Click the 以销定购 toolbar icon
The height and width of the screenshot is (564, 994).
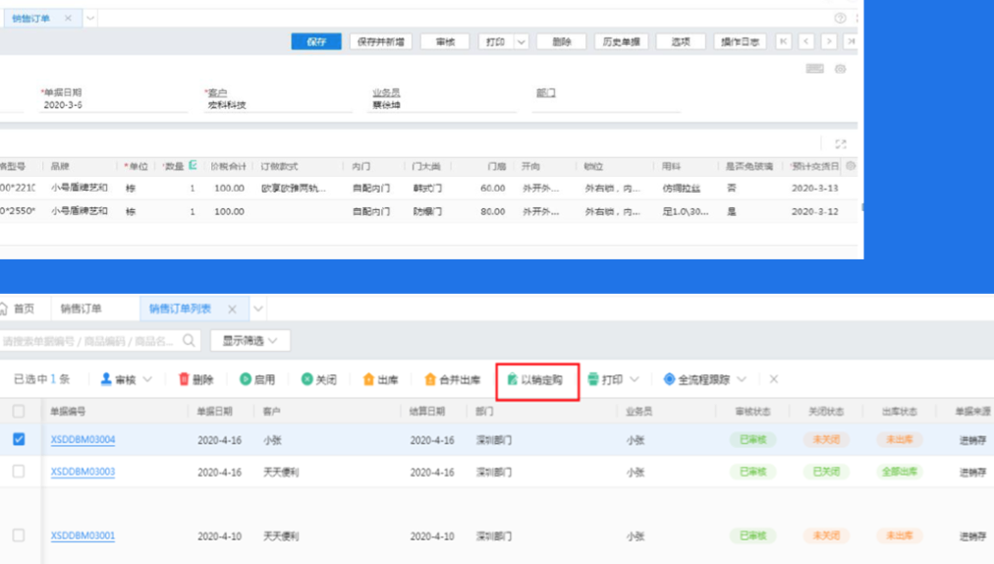coord(512,379)
